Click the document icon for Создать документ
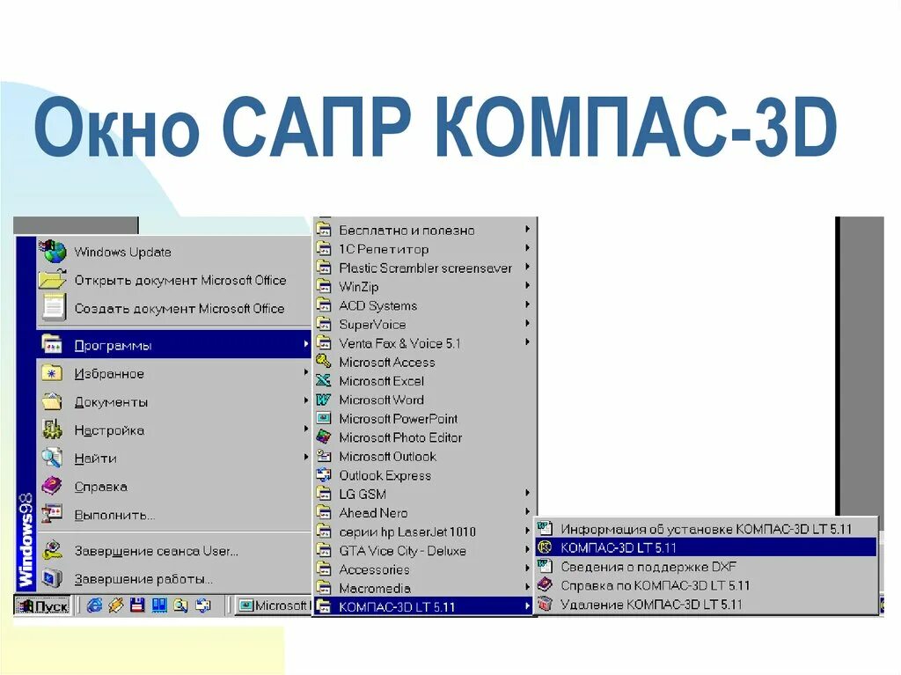This screenshot has width=901, height=675. pos(54,307)
